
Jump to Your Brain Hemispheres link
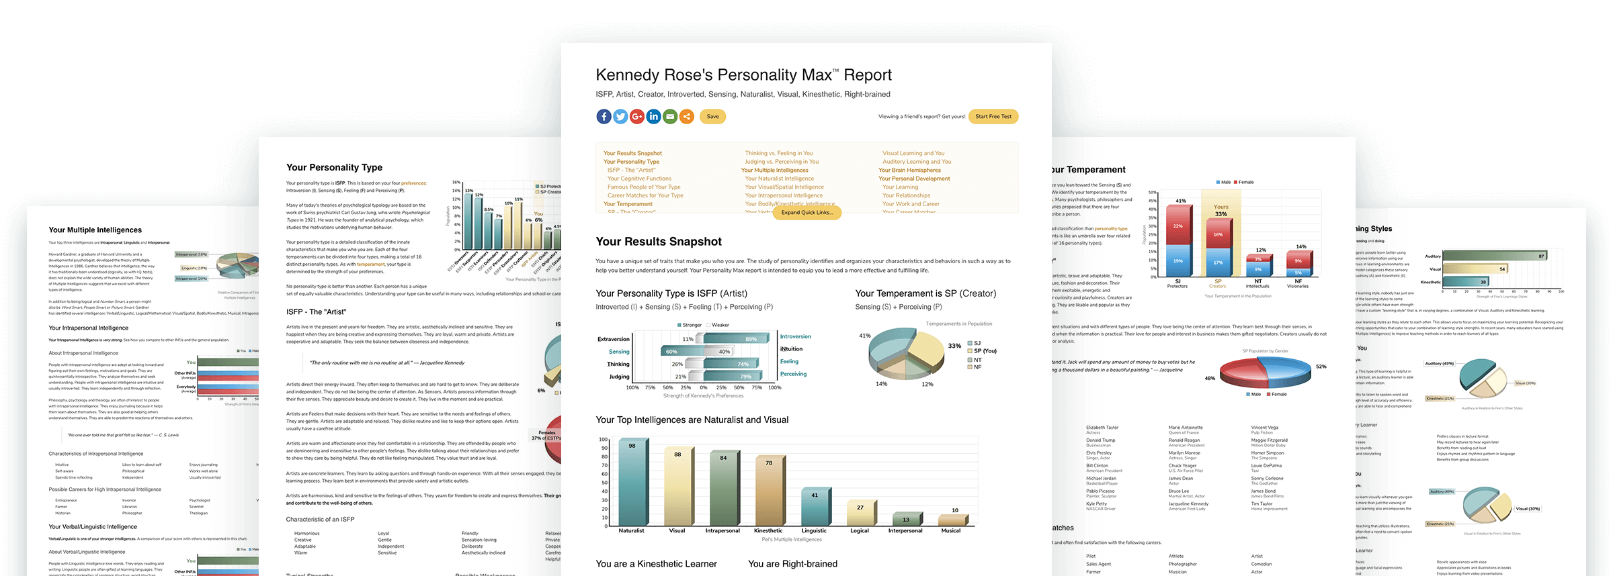point(909,171)
